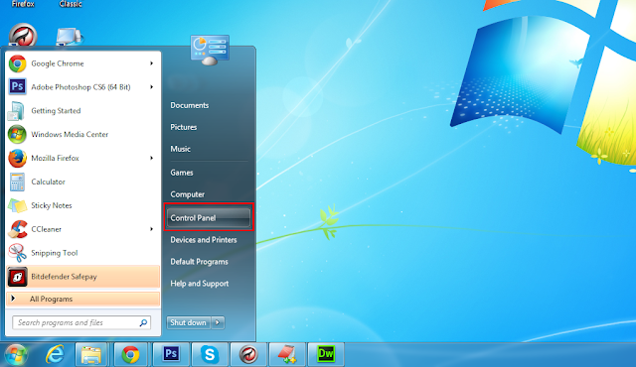Screen dimensions: 636x367
Task: Launch CCleaner from the Start menu
Action: tap(83, 229)
